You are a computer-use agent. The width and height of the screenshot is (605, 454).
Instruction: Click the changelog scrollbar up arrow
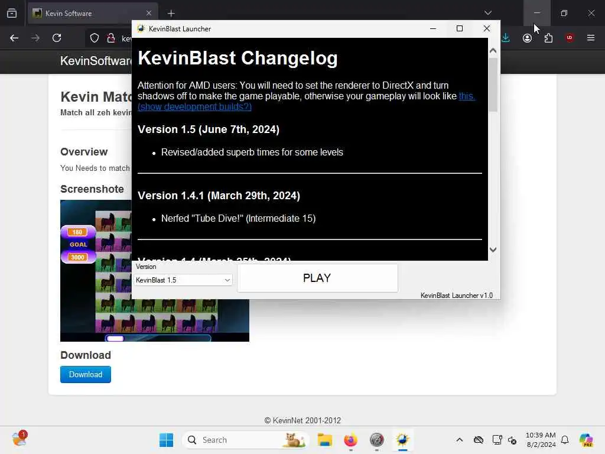pos(493,51)
